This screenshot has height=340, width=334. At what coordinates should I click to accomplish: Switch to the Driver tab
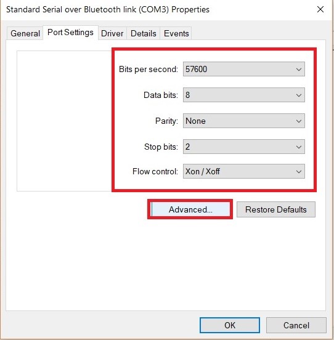click(x=112, y=33)
